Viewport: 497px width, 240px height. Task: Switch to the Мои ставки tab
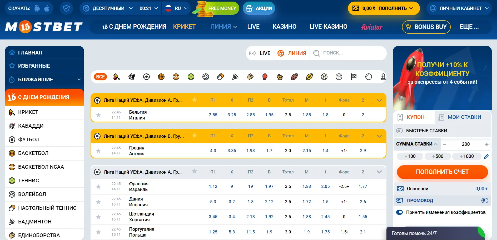(x=463, y=117)
